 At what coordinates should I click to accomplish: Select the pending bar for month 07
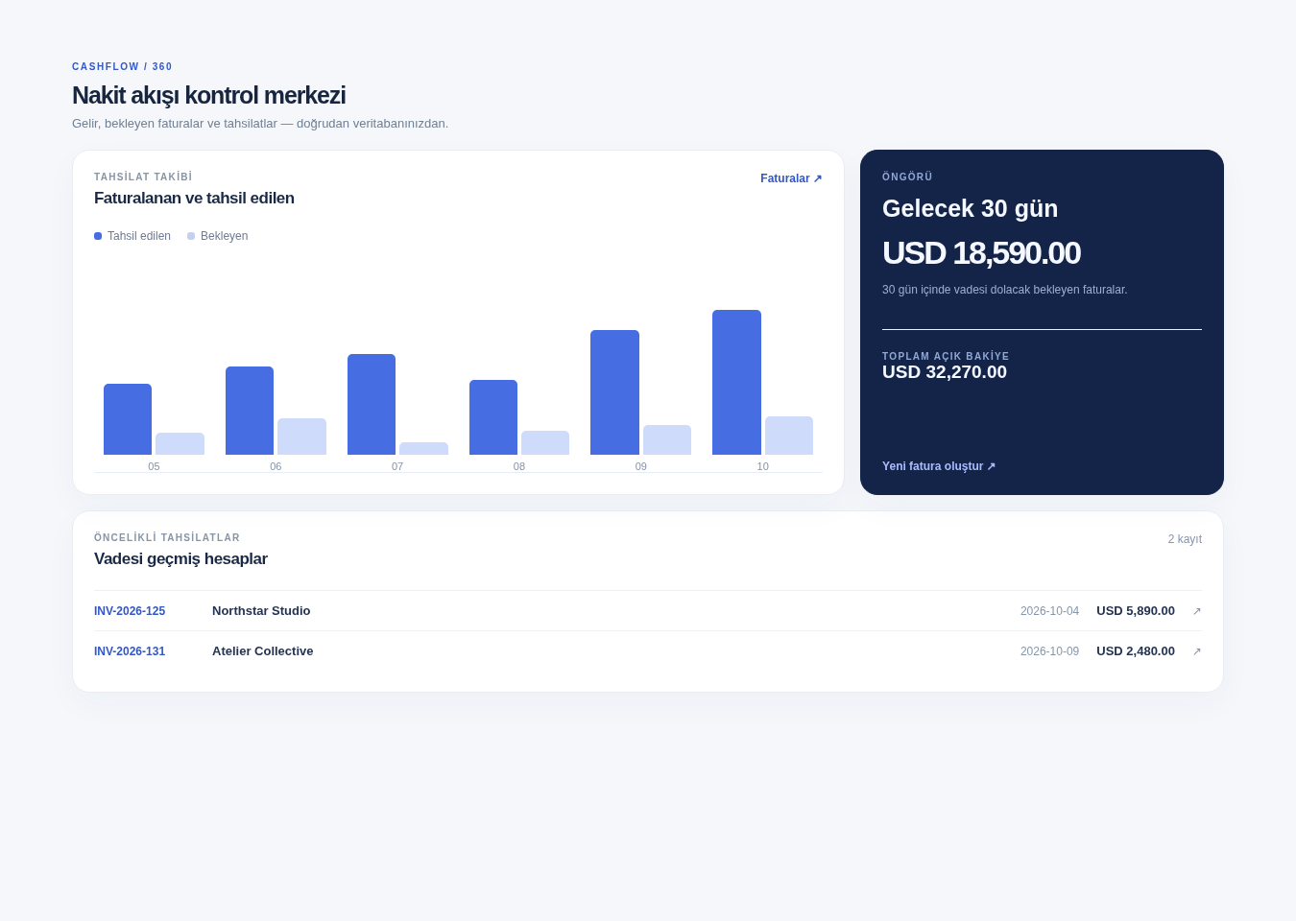[423, 448]
